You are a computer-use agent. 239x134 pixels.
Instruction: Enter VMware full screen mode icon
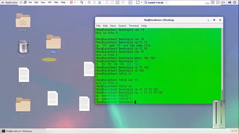tap(118, 3)
